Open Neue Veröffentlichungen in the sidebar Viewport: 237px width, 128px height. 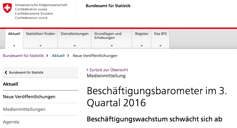[x=29, y=97]
